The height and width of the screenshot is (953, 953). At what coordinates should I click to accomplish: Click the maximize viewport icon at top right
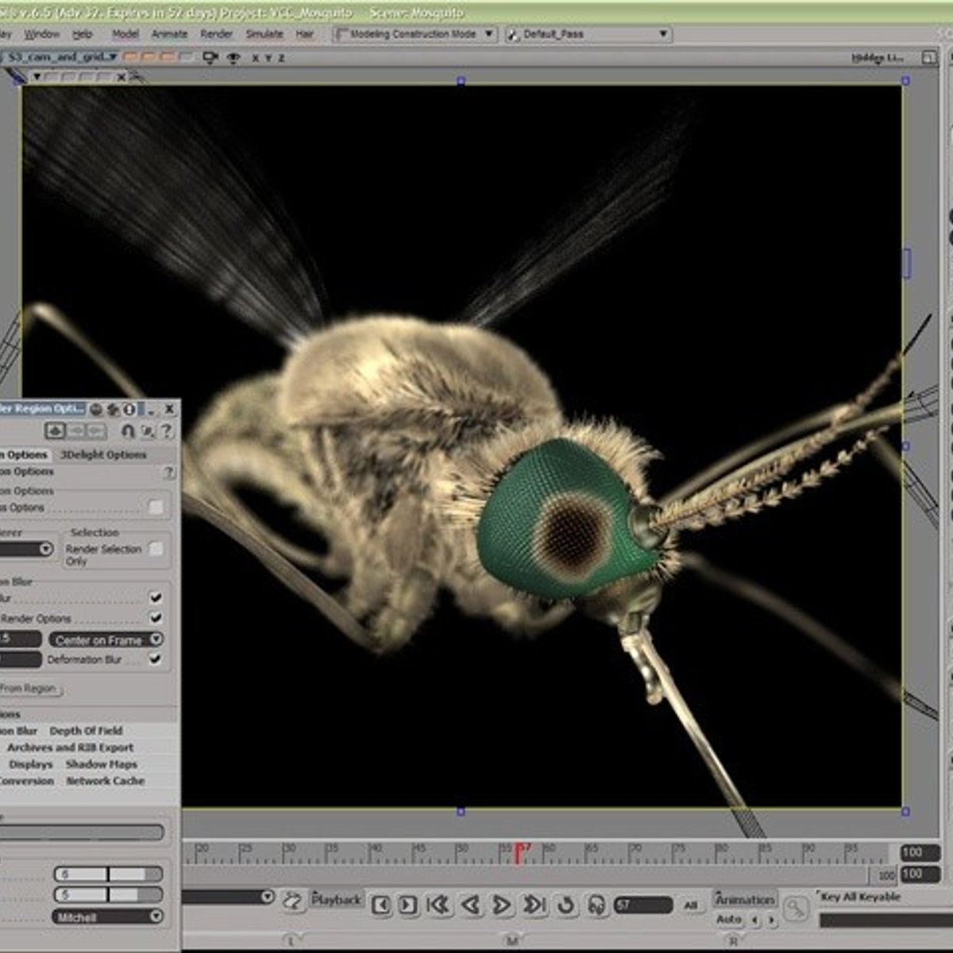[928, 57]
